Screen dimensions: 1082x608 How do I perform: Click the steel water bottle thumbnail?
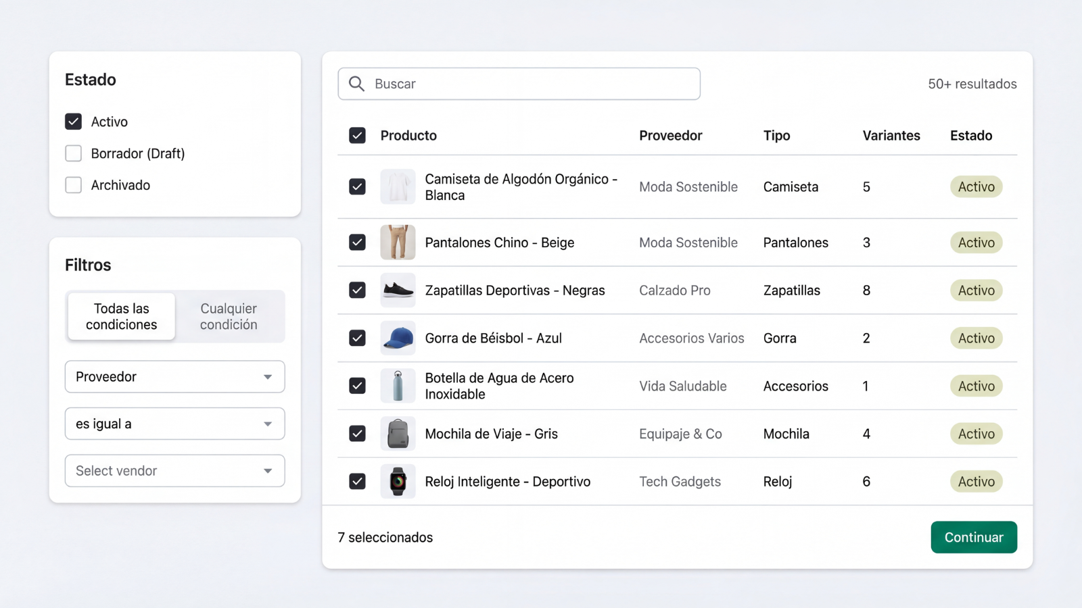(398, 386)
